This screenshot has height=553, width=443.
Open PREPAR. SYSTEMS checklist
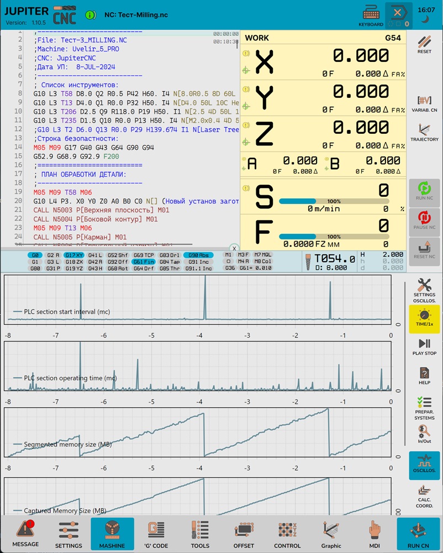click(424, 408)
